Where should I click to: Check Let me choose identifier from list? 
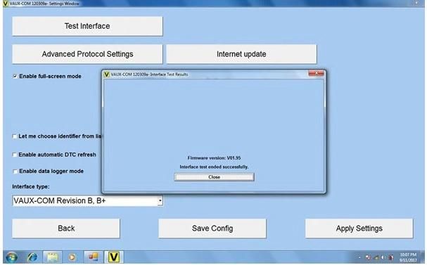pyautogui.click(x=15, y=136)
